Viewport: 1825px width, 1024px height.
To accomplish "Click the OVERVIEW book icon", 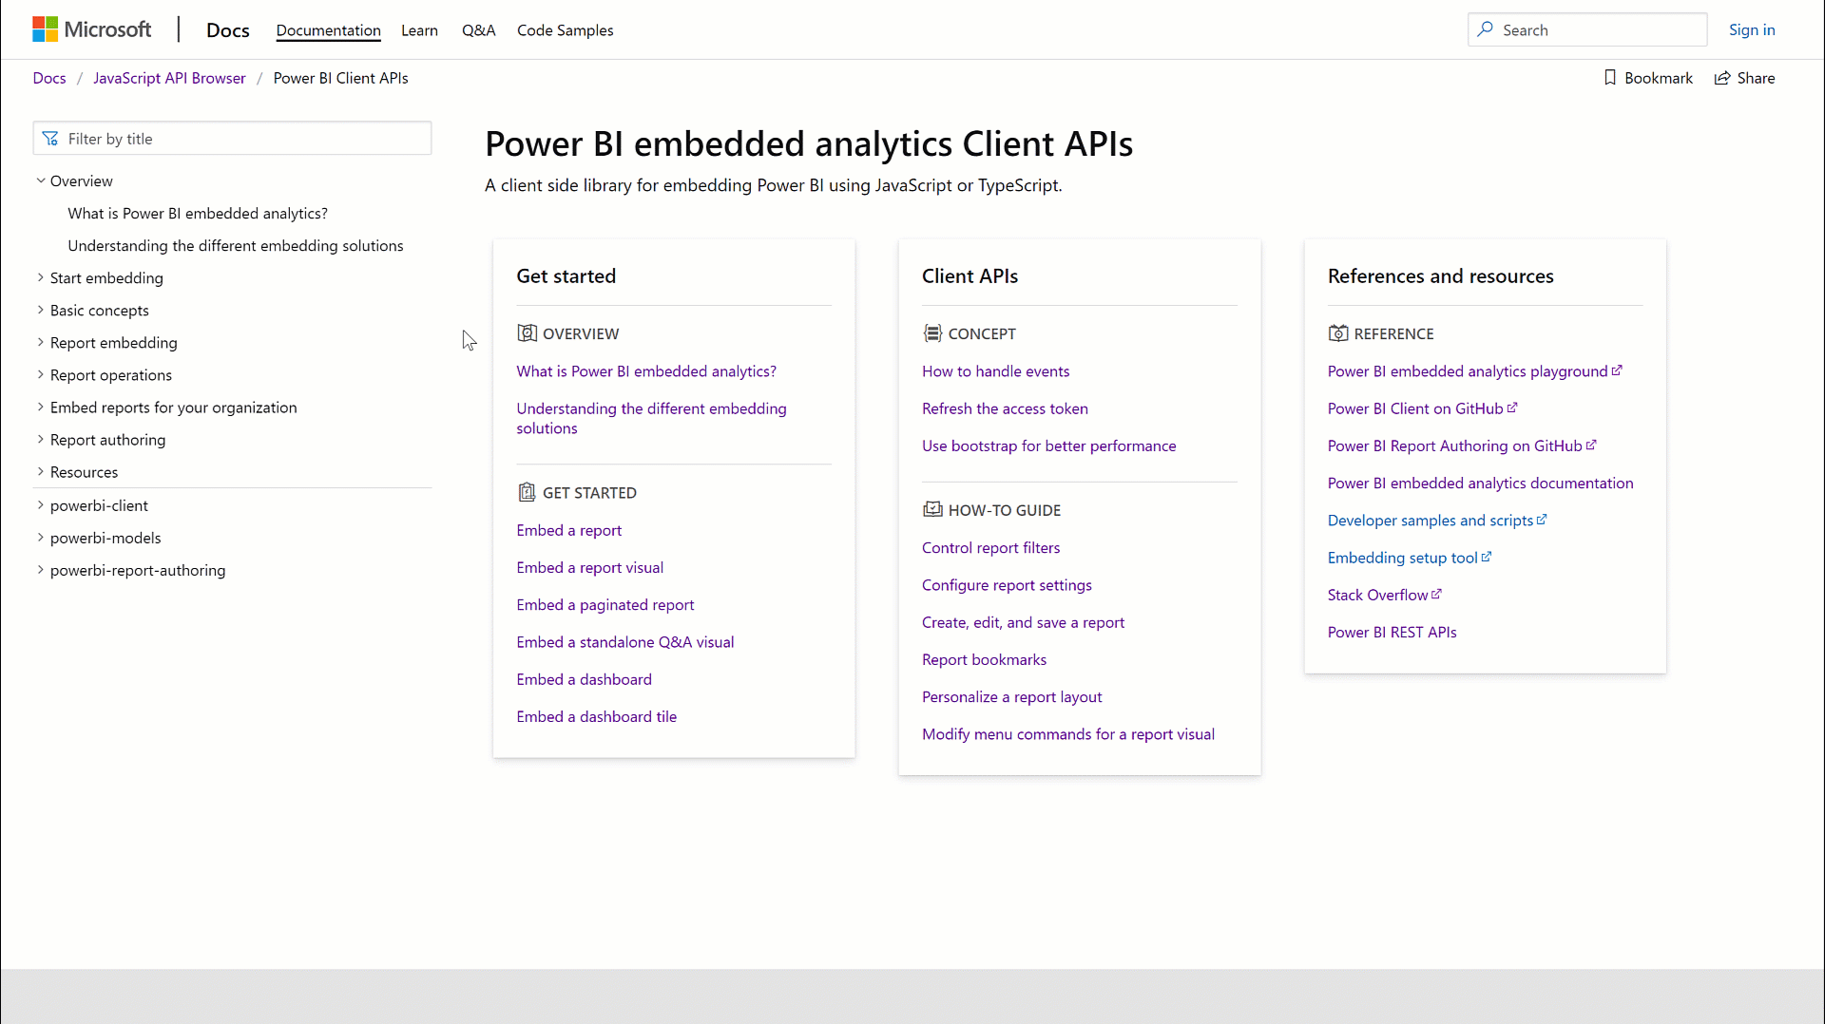I will pyautogui.click(x=527, y=333).
